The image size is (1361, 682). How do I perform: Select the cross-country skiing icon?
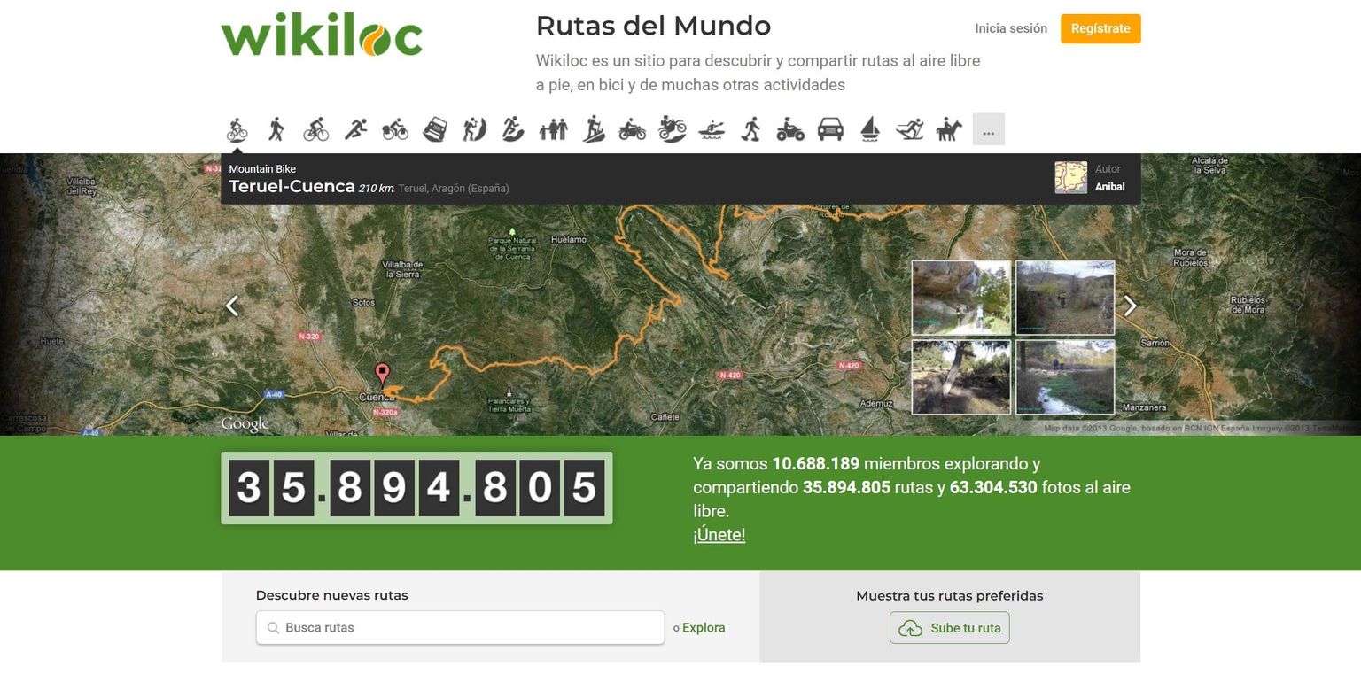[909, 129]
